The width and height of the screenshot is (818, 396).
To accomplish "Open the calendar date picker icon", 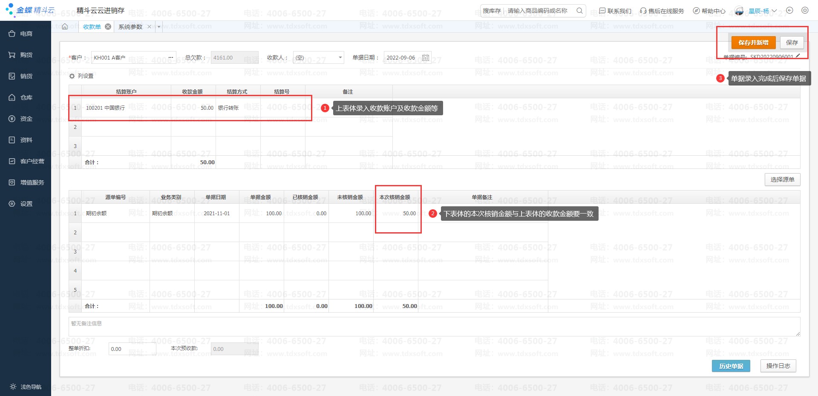I will [x=425, y=58].
